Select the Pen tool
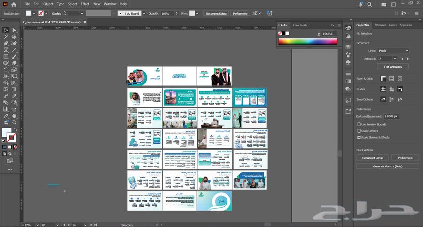 [6, 43]
